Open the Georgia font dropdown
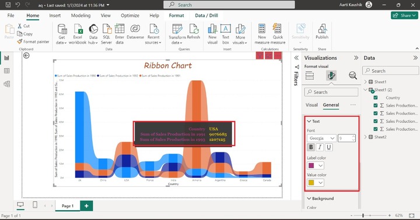420x220 pixels. 321,138
